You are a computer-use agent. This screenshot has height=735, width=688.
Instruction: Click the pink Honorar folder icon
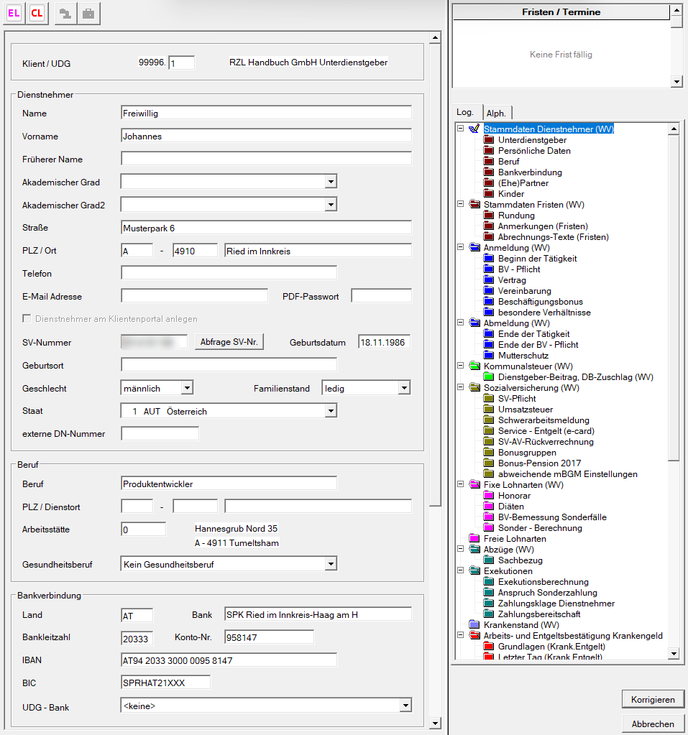[489, 496]
